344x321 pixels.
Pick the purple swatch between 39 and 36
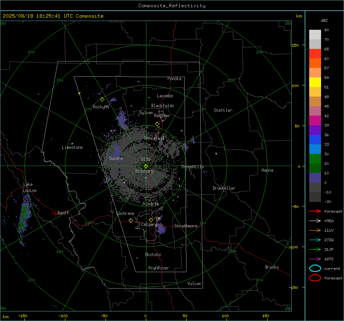point(315,130)
